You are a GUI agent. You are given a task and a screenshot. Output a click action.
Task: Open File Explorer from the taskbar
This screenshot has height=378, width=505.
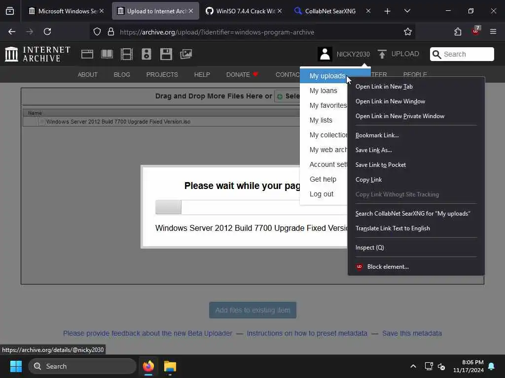click(170, 366)
